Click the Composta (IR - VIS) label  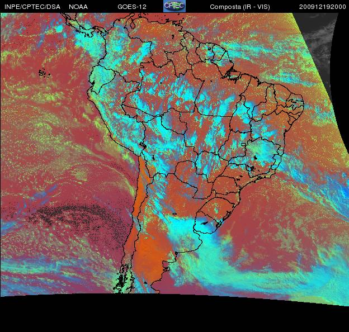click(240, 7)
